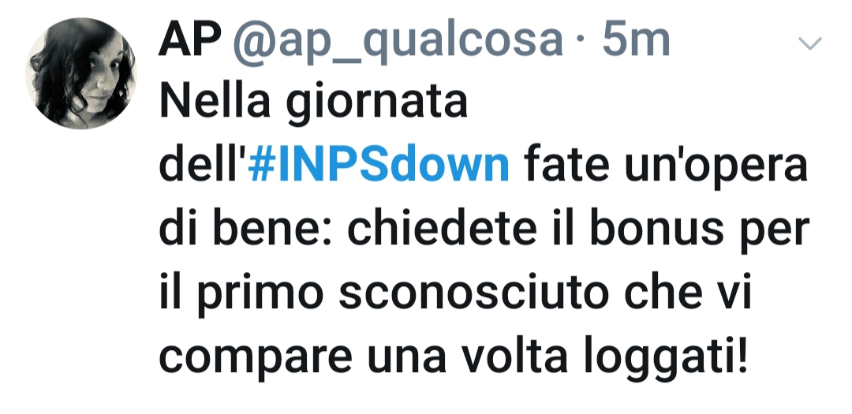The image size is (852, 414).
Task: Open the tweet options chevron menu
Action: click(810, 43)
